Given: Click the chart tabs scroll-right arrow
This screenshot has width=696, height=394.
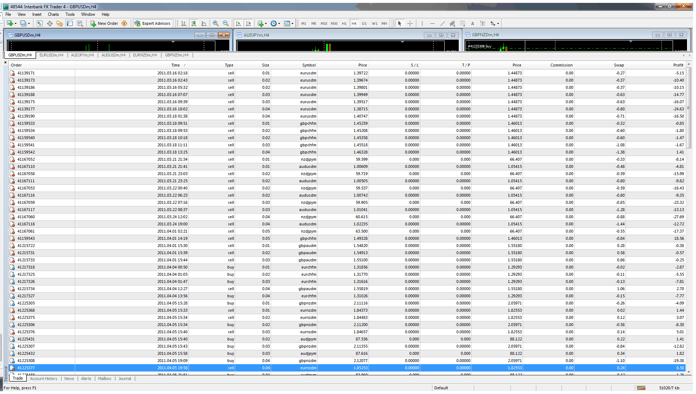Looking at the screenshot, I should coord(689,55).
